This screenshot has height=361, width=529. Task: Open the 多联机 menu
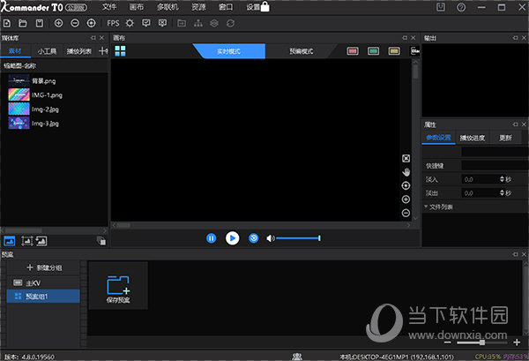168,7
